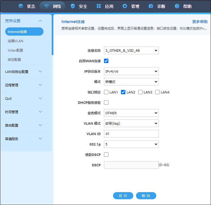Open the VLAN 模式 dropdown
The height and width of the screenshot is (205, 211).
coord(131,123)
